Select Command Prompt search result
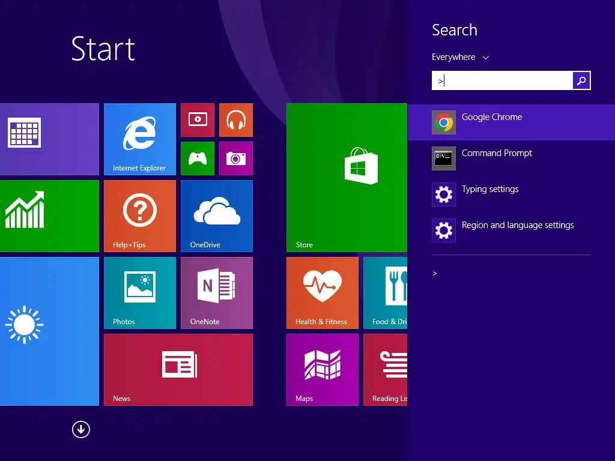Viewport: 615px width, 461px height. [x=512, y=158]
